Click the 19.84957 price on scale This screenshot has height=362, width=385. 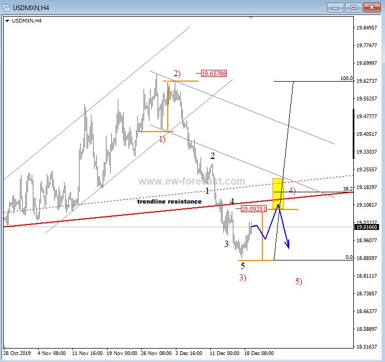(367, 28)
